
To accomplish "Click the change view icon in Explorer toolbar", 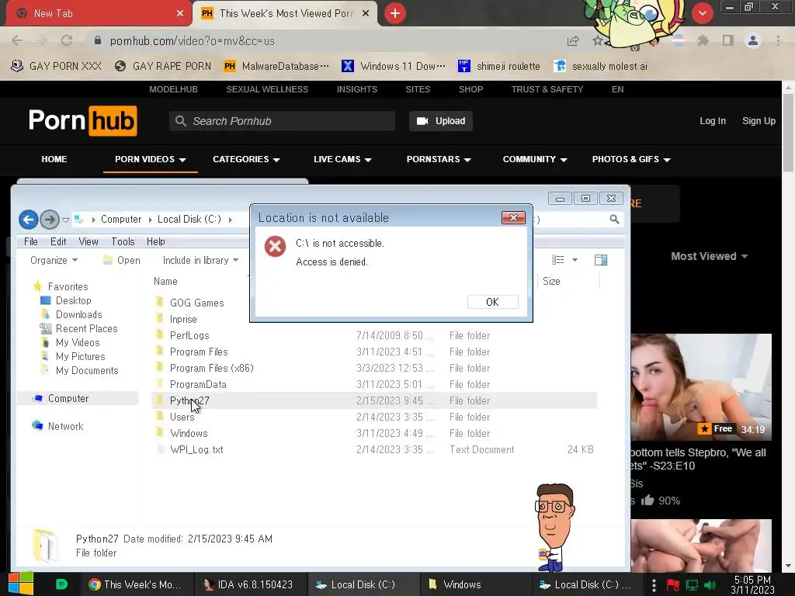I will (557, 260).
